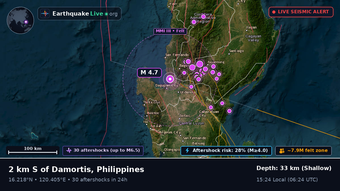The width and height of the screenshot is (340, 191).
Task: Click the Botolan map label
Action: [x=156, y=126]
